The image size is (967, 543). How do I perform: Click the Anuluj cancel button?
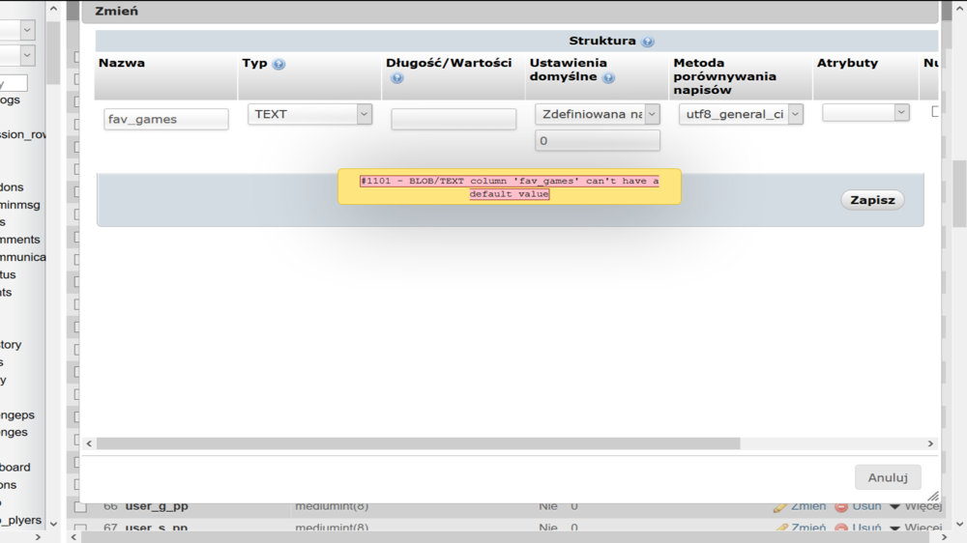point(887,477)
